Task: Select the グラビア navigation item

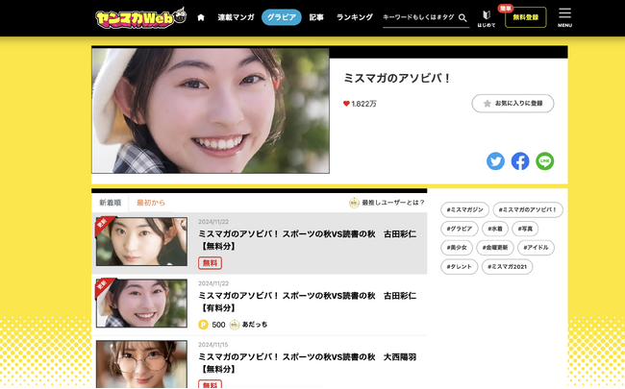Action: 282,17
